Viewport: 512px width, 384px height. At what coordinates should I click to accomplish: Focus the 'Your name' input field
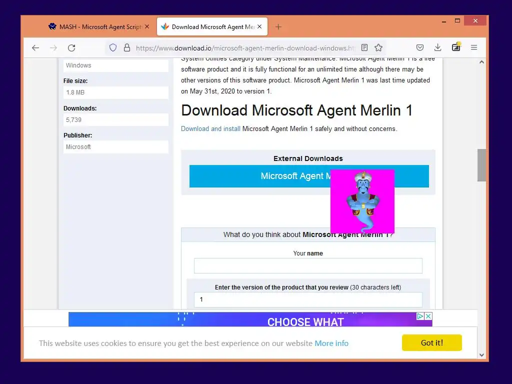[308, 266]
